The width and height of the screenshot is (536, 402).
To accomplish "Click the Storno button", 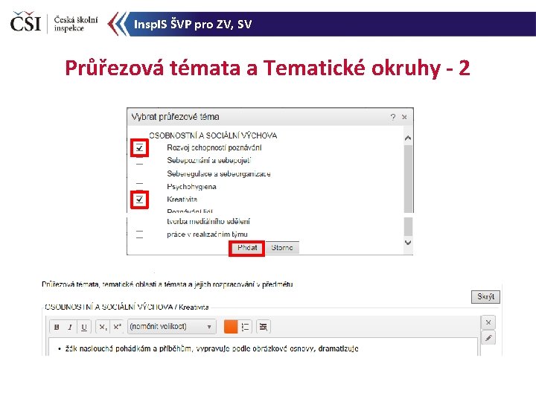I will pyautogui.click(x=282, y=247).
